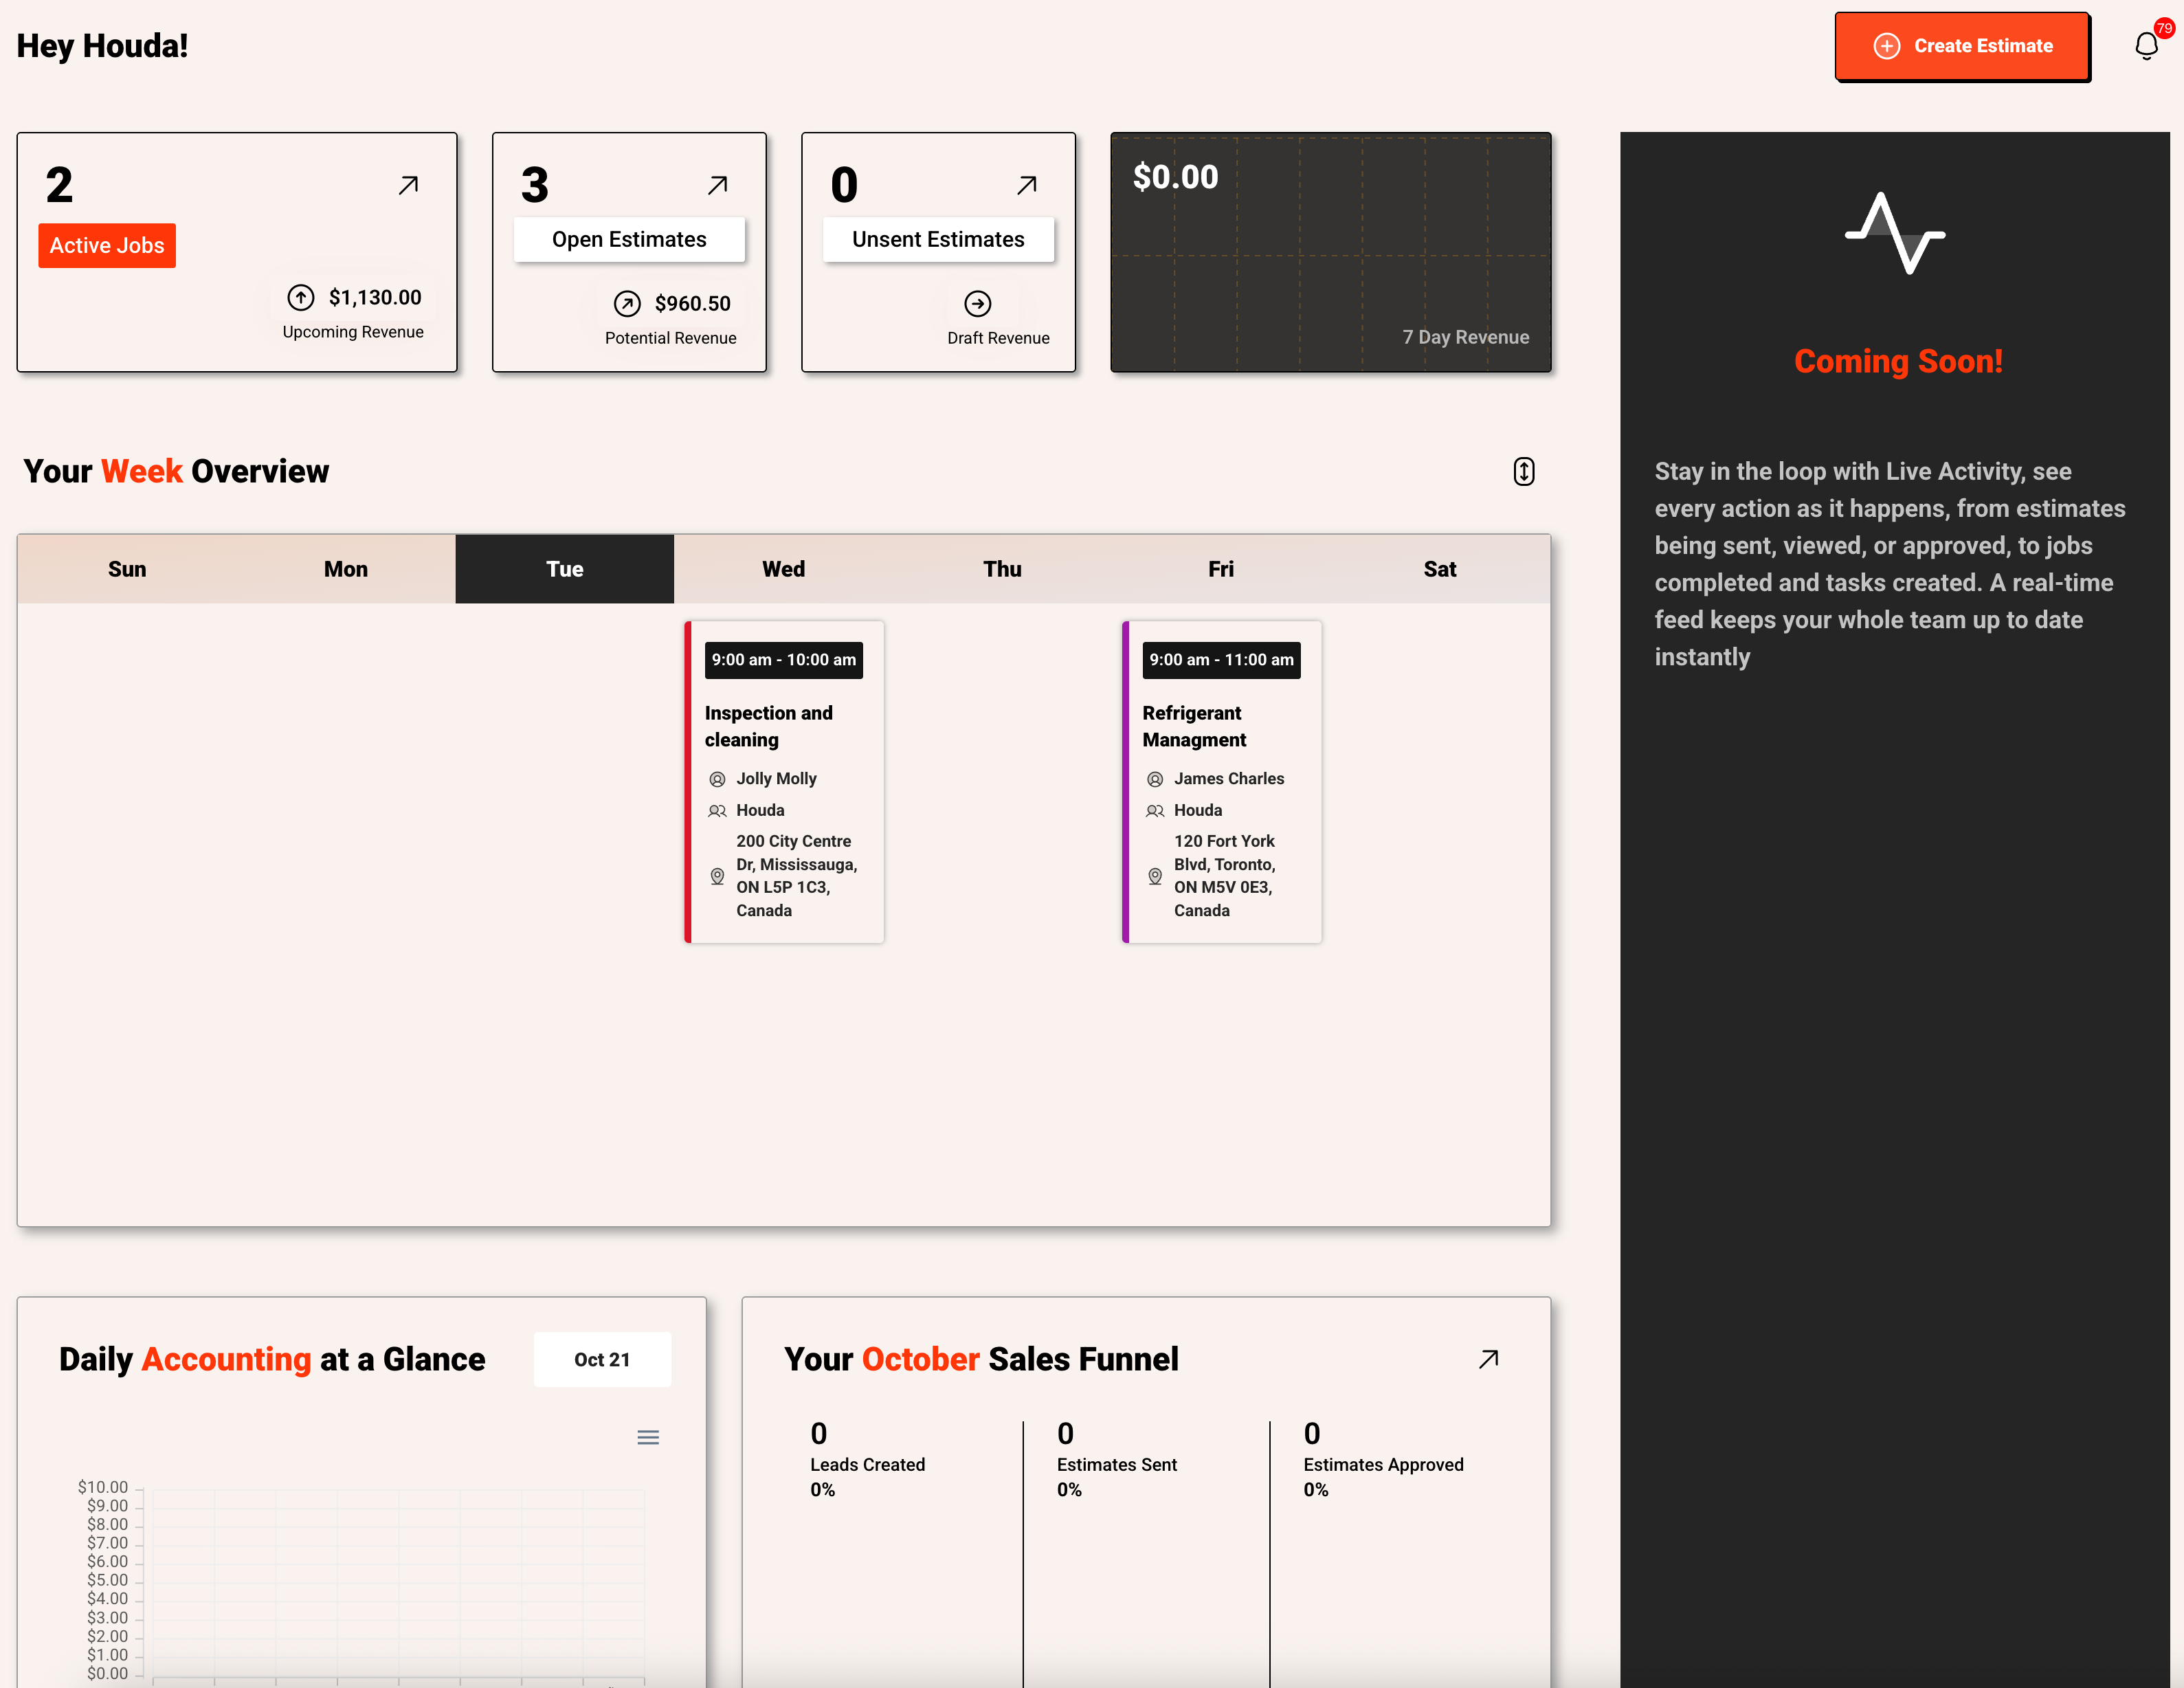Click the Create Estimate button
The height and width of the screenshot is (1688, 2184).
click(1962, 46)
